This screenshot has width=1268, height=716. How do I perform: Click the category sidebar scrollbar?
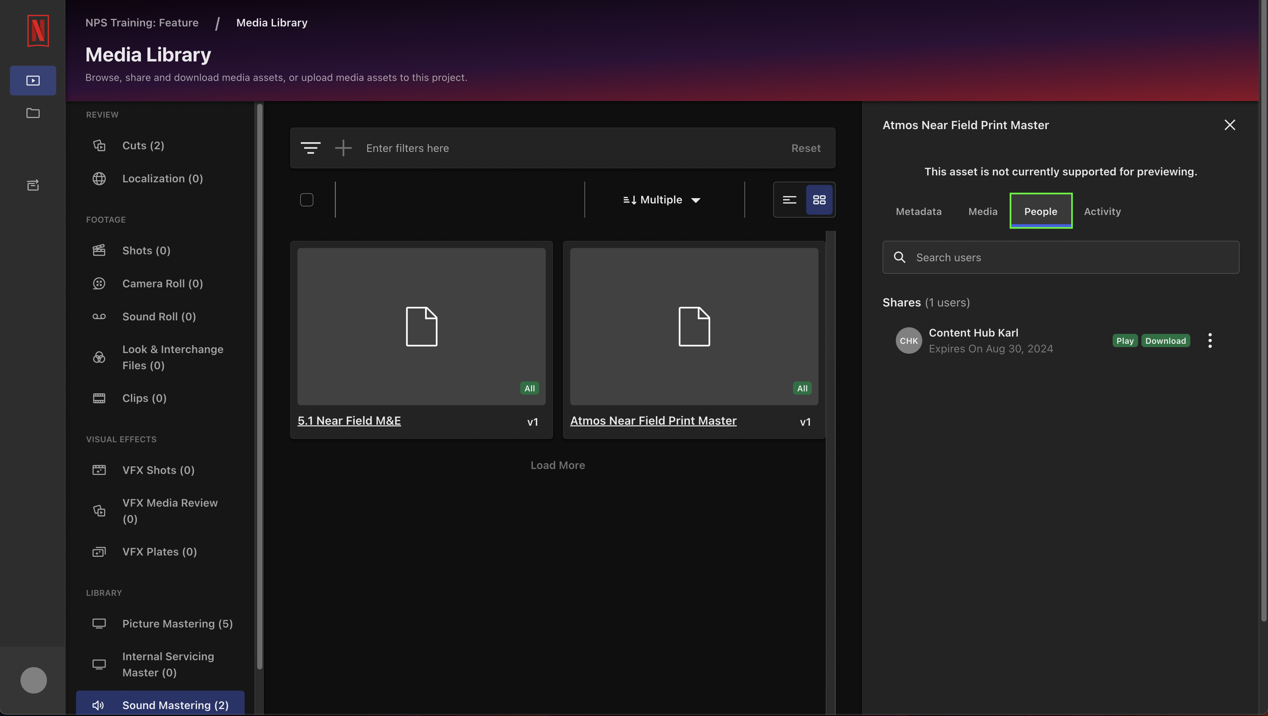259,386
